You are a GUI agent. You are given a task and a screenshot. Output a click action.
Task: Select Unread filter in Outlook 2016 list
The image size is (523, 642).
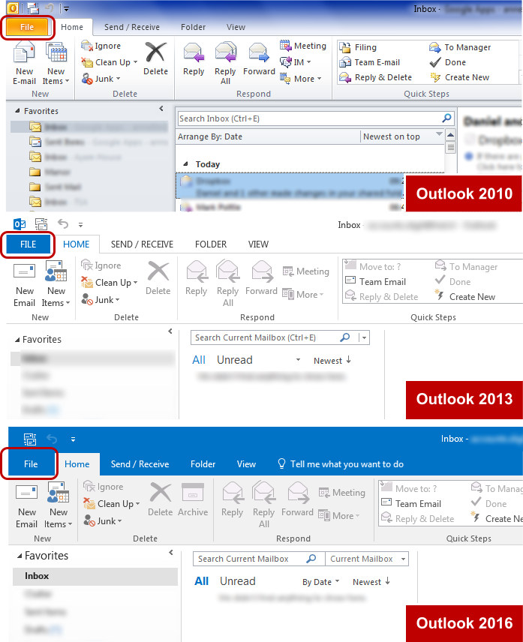[238, 581]
